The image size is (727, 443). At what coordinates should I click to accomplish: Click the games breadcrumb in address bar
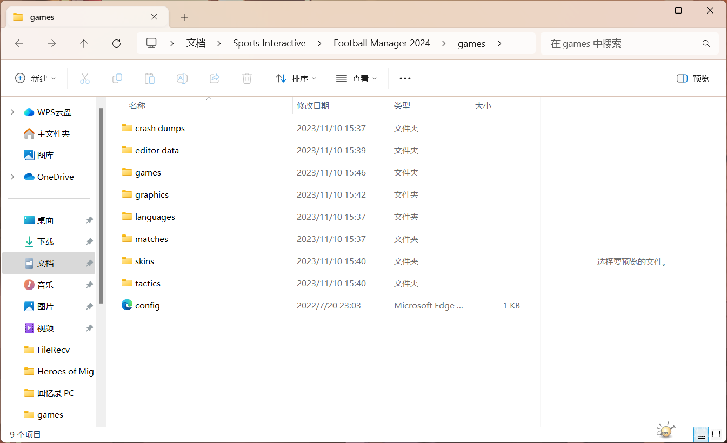tap(471, 43)
